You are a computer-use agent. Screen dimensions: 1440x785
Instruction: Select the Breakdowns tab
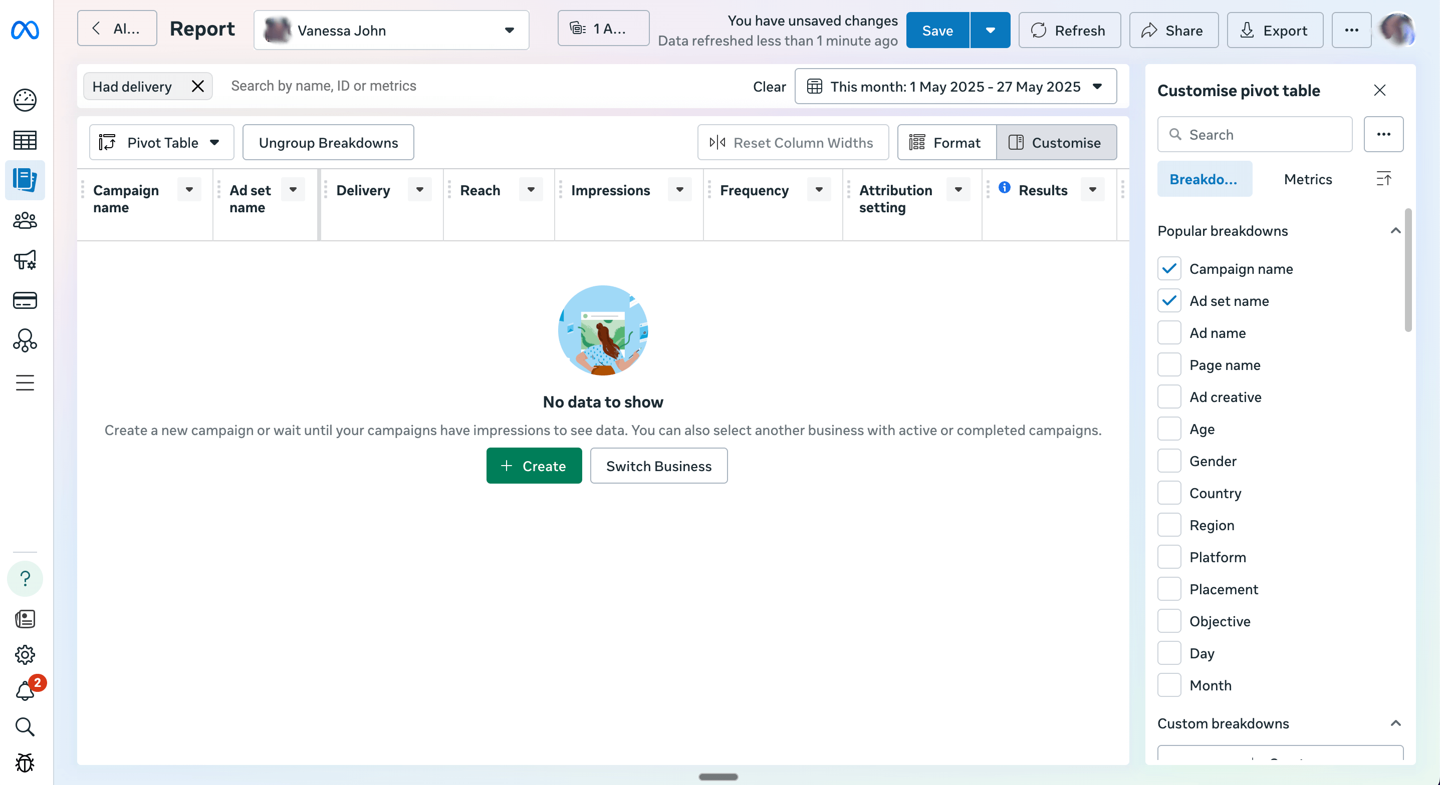pyautogui.click(x=1205, y=179)
